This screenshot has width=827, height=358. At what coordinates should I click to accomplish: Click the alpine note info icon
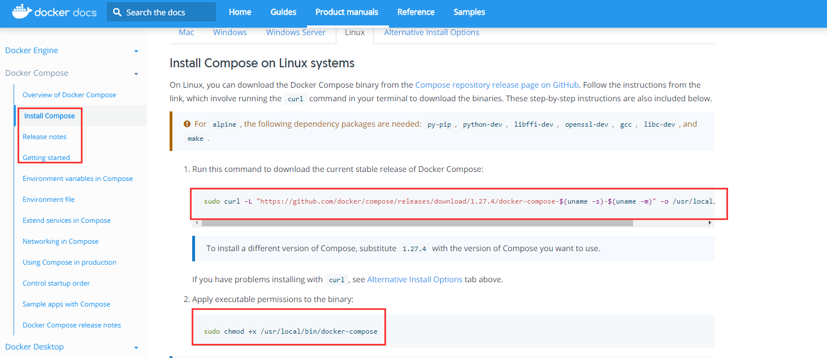tap(187, 124)
